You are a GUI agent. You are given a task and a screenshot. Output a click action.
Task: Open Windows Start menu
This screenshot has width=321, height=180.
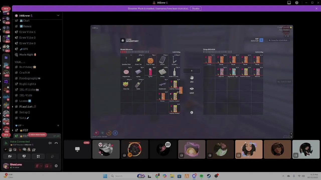[105, 176]
